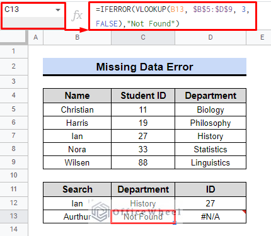The image size is (271, 236).
Task: Select the cell with ID 11
Action: (143, 110)
